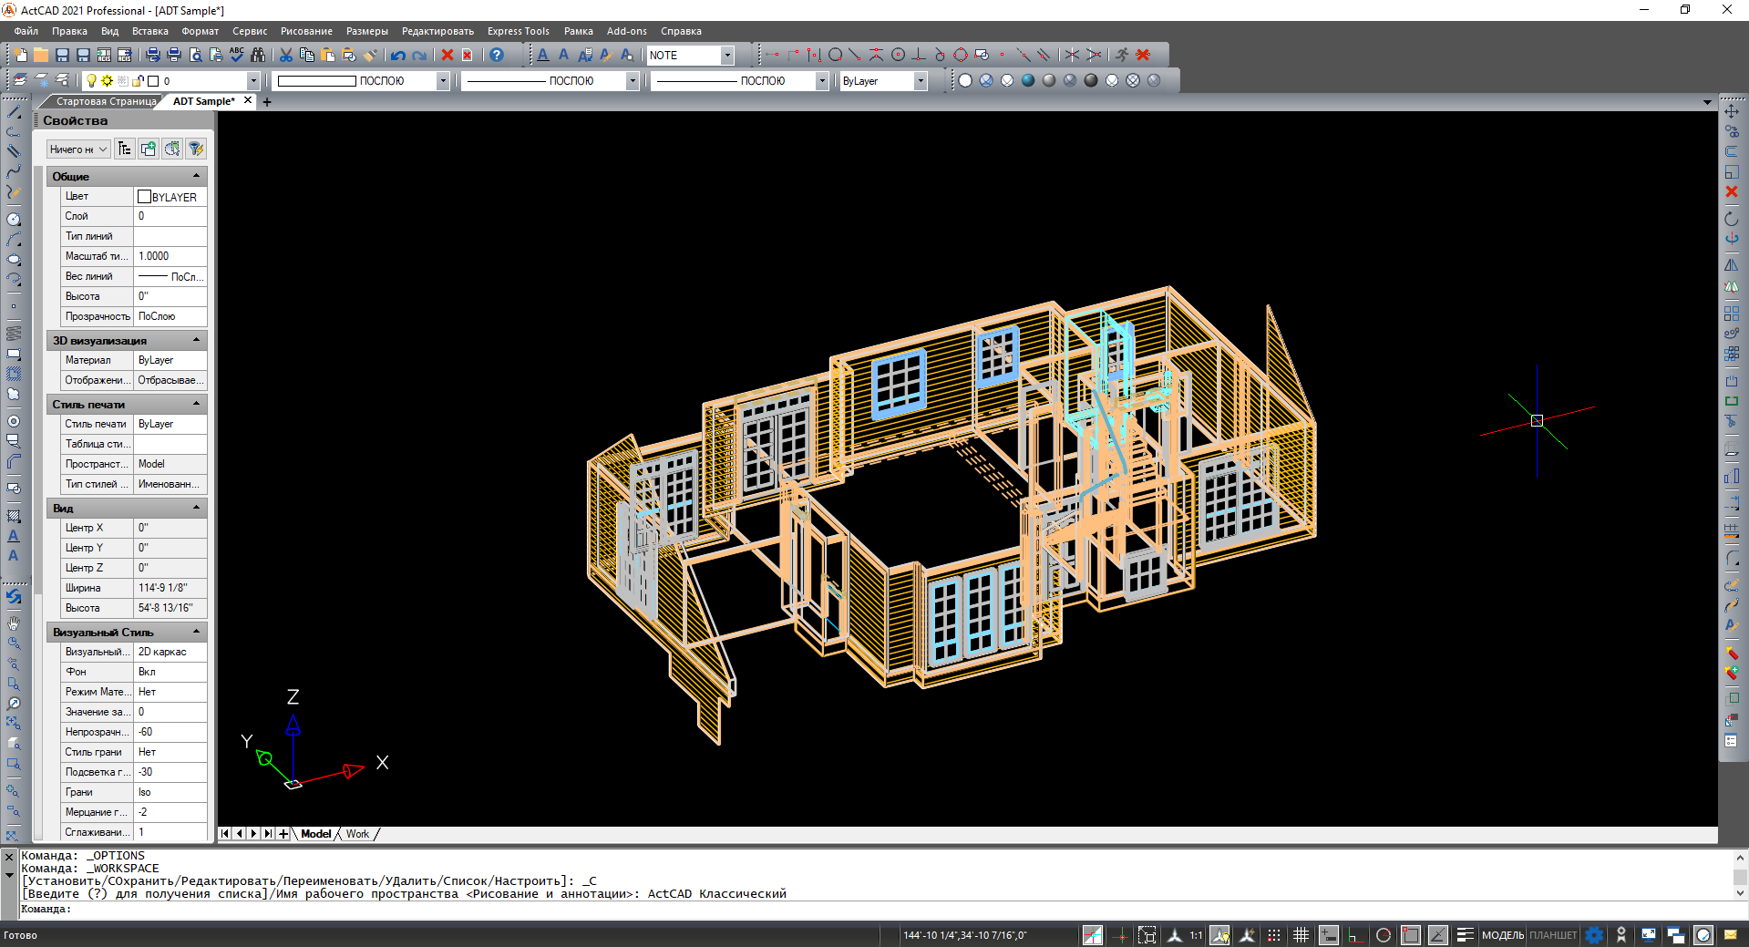Open the Find binoculars tool
This screenshot has width=1749, height=947.
pos(258,56)
